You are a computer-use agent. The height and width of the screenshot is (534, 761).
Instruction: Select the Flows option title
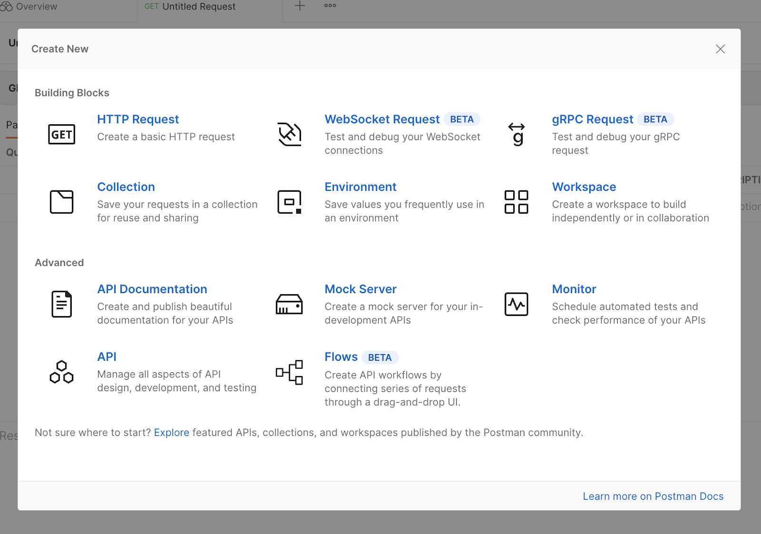(x=341, y=356)
